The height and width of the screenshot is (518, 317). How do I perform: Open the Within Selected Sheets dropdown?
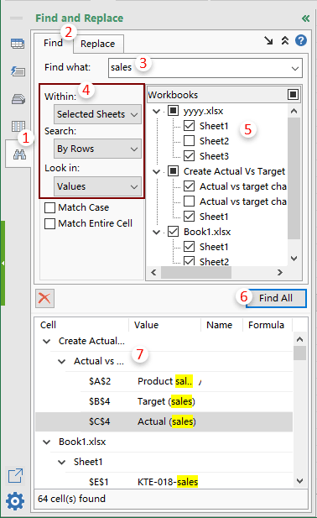point(97,114)
